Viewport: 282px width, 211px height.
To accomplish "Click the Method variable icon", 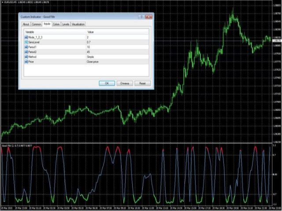I will 26,57.
